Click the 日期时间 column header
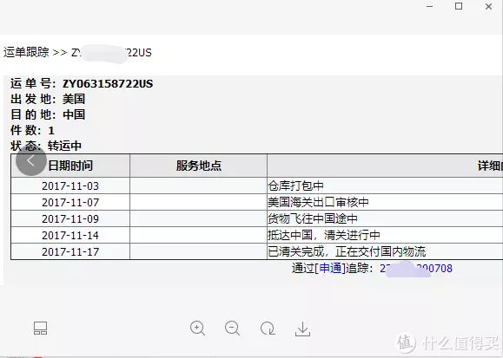 pyautogui.click(x=70, y=166)
